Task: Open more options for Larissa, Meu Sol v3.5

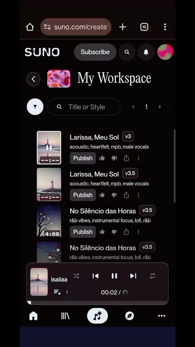Action: [x=139, y=195]
